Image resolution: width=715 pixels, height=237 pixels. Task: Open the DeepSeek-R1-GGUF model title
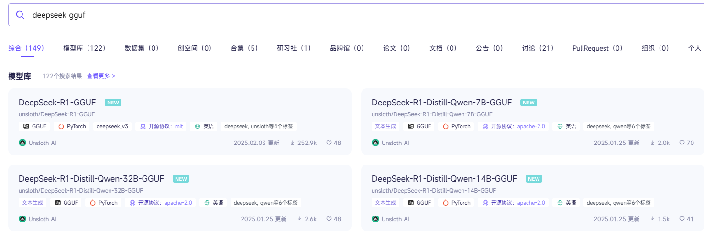[x=57, y=103]
